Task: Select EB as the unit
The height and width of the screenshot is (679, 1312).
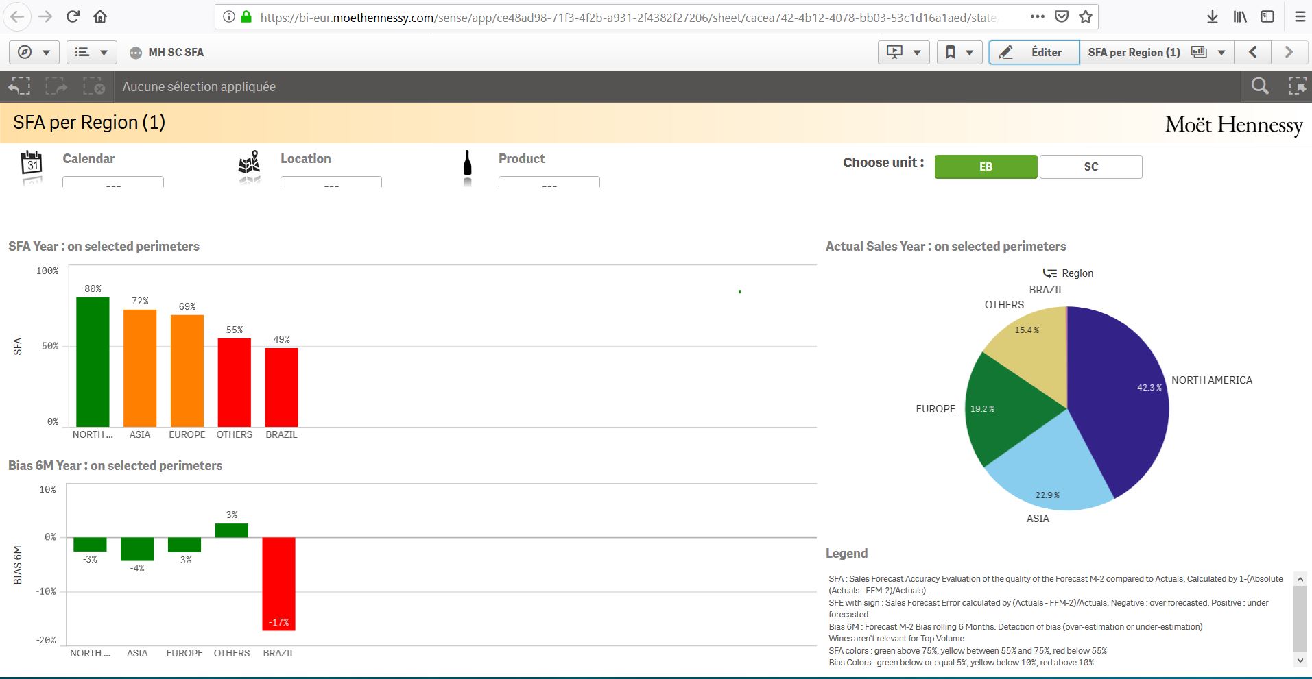Action: 986,166
